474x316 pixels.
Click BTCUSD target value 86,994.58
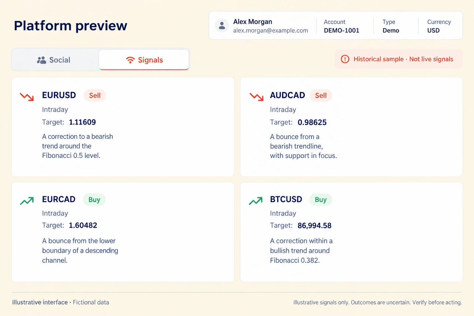[314, 226]
